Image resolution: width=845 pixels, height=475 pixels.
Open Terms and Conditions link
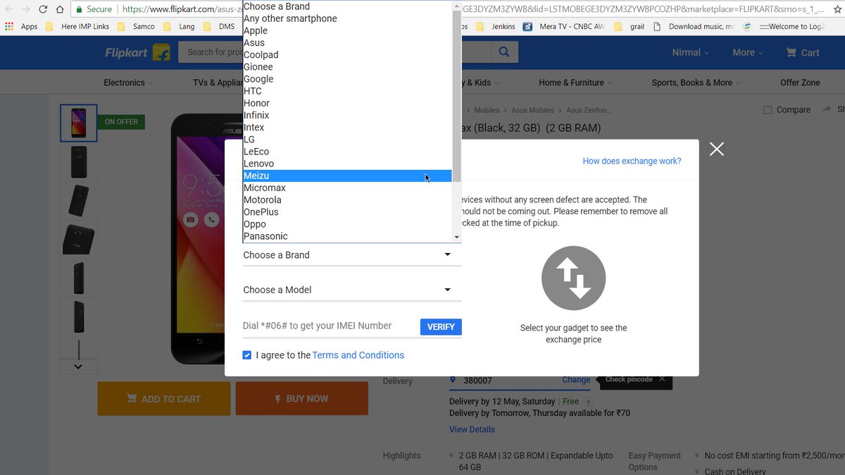pos(358,355)
